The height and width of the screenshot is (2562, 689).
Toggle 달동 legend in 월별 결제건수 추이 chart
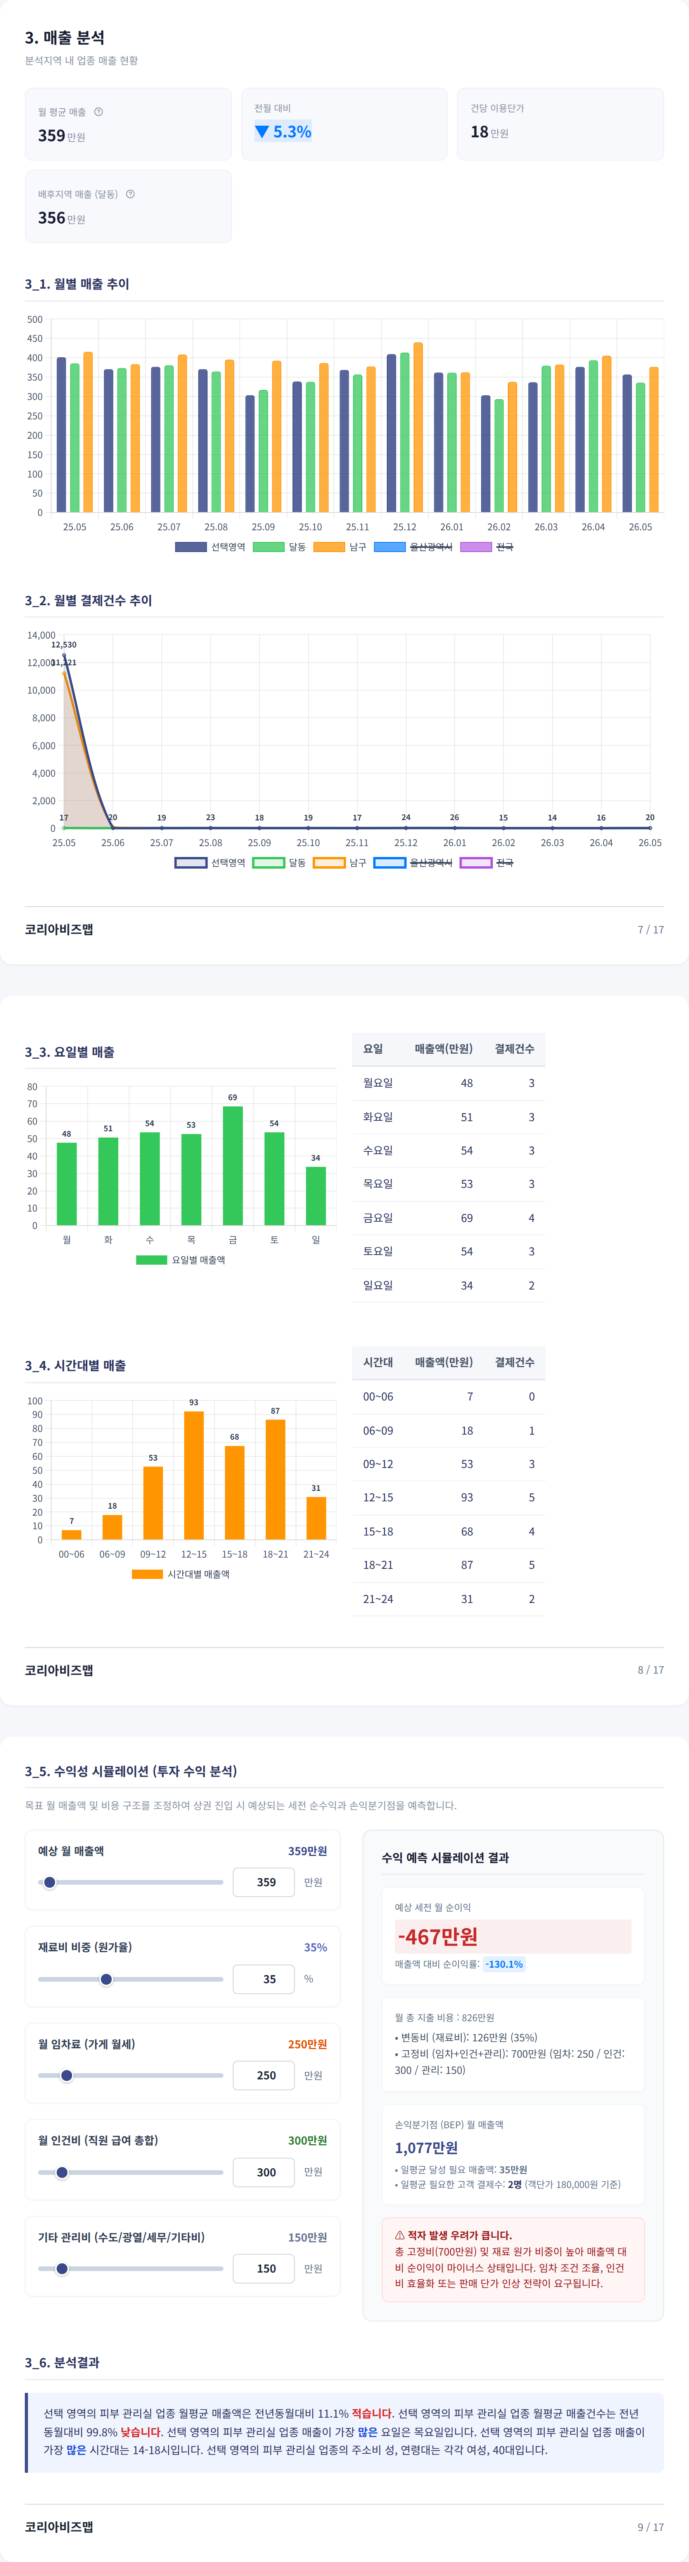click(279, 862)
